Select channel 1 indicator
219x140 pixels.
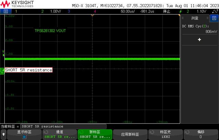(16, 11)
